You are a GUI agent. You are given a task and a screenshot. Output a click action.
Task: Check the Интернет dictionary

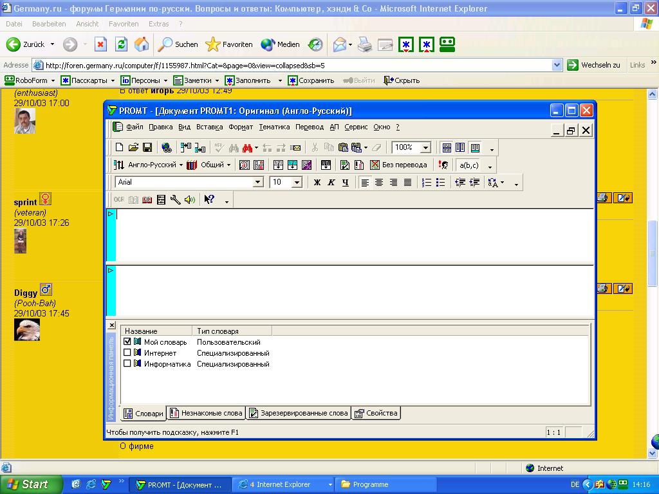click(127, 353)
